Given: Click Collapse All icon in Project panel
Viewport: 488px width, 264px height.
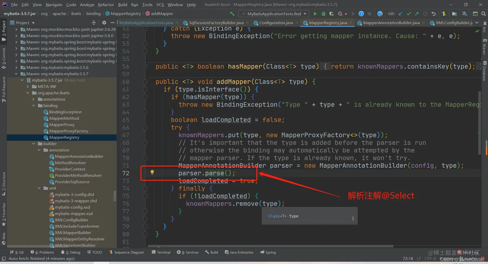Looking at the screenshot, I should coord(94,23).
